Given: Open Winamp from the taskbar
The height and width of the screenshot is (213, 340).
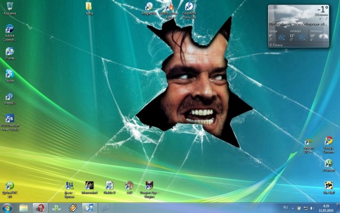Looking at the screenshot, I should [73, 208].
